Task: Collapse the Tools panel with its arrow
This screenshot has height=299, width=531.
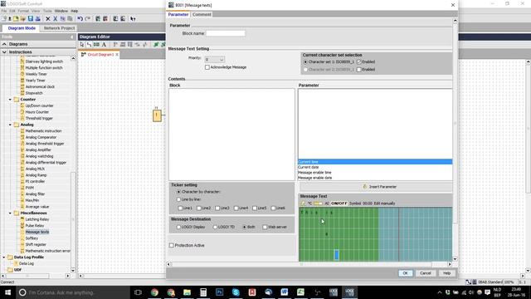Action: point(72,37)
